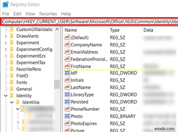Click the Fonts folder icon

coord(12,82)
